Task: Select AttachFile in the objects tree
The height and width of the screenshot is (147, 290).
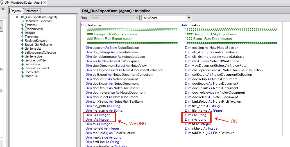Action: point(31,76)
